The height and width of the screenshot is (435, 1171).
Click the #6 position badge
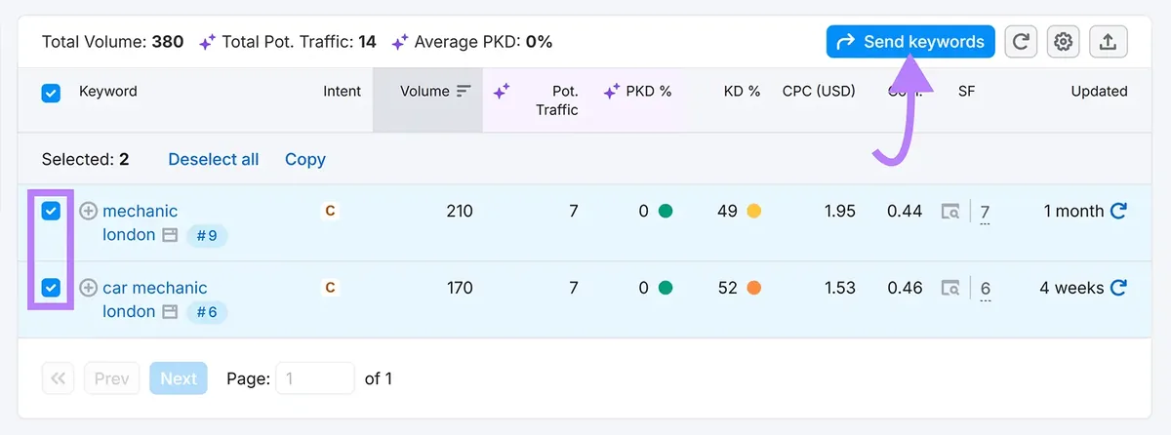206,312
